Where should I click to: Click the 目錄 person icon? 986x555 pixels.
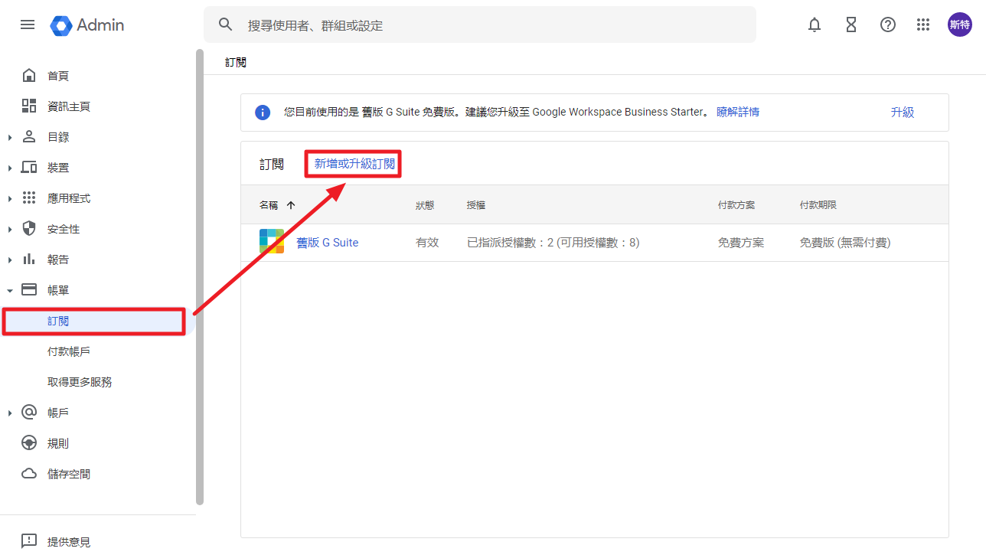point(29,136)
